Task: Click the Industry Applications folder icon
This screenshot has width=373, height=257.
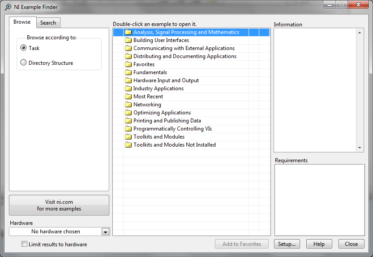Action: click(128, 88)
